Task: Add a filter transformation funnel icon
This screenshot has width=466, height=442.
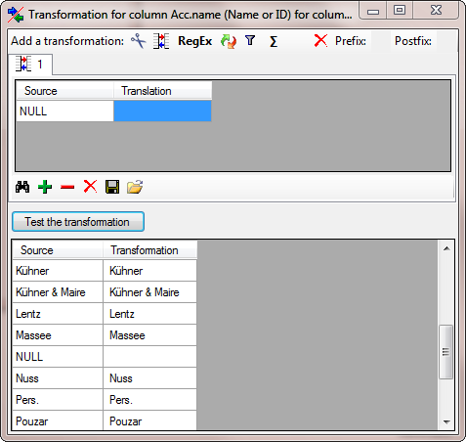Action: [250, 41]
